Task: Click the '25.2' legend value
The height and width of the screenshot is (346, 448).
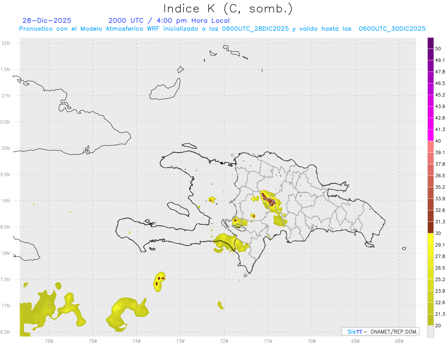Action: point(440,279)
